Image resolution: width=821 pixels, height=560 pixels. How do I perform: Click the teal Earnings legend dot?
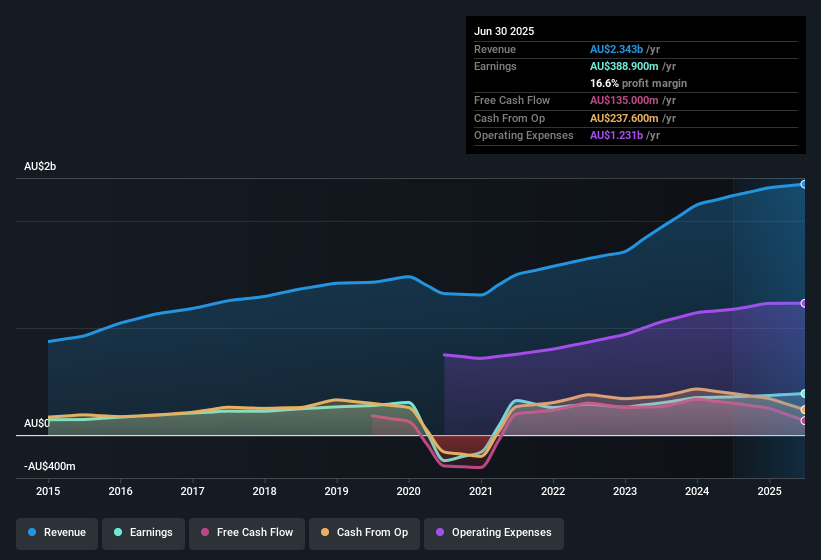pos(118,532)
